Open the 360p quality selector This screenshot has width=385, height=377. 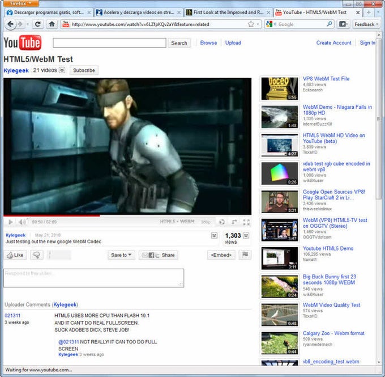point(206,222)
